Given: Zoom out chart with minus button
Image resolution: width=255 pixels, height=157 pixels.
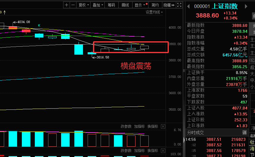Looking at the screenshot, I should (x=73, y=5).
